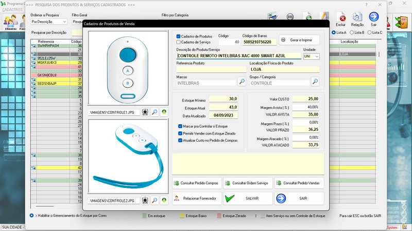412x231 pixels.
Task: Click the Clientes icon in main toolbar
Action: [x=10, y=22]
